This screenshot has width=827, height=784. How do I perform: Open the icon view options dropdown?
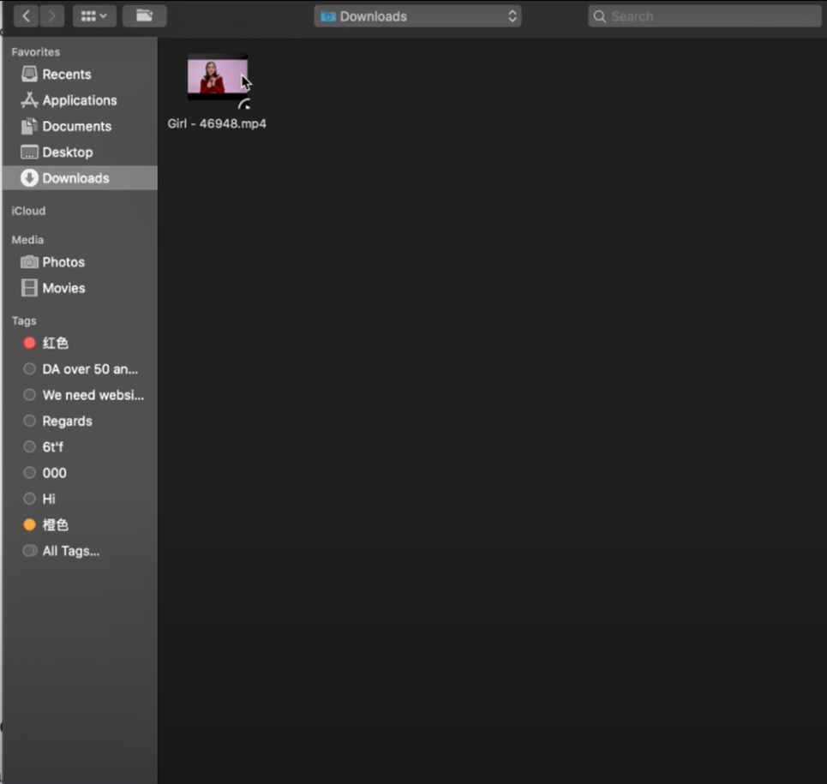point(94,16)
